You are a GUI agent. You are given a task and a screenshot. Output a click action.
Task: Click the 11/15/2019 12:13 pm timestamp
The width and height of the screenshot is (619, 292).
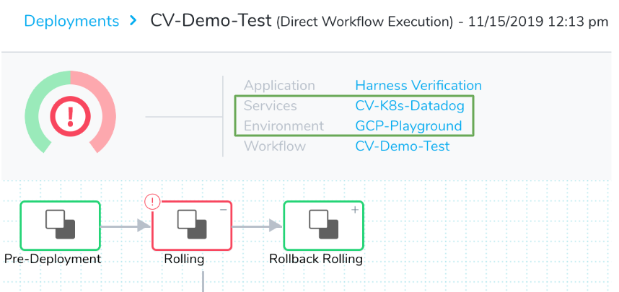538,22
